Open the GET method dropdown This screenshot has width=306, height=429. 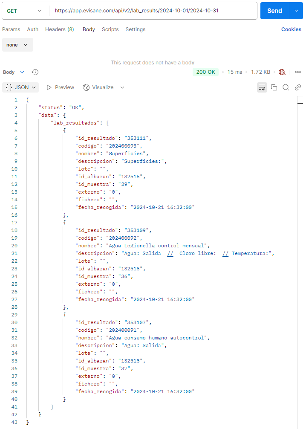click(x=25, y=11)
